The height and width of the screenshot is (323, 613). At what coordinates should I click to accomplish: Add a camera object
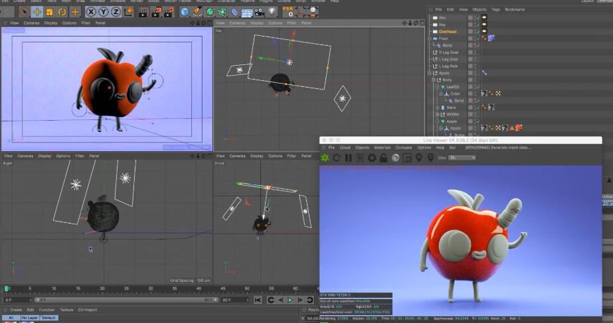pos(259,12)
